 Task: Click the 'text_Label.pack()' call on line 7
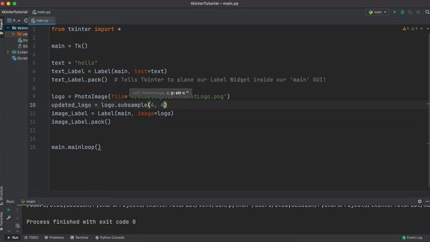click(x=79, y=80)
